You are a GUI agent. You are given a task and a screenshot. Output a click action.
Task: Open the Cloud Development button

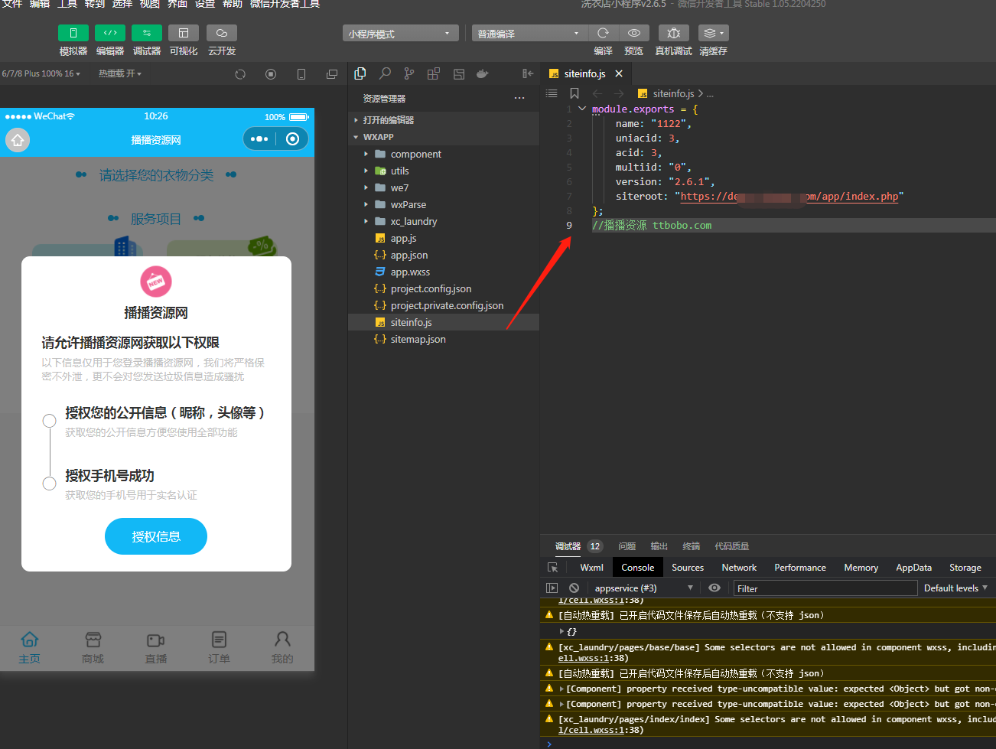(222, 33)
